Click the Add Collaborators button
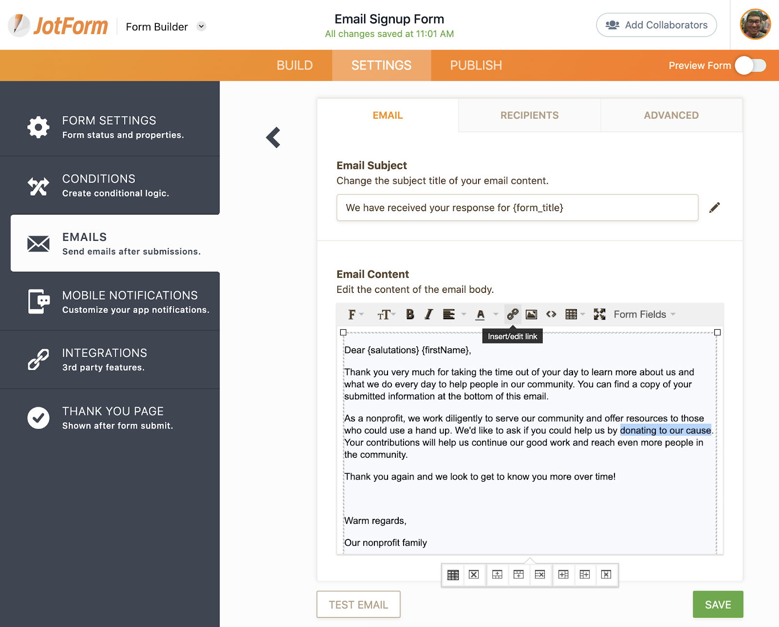The image size is (779, 627). tap(656, 25)
